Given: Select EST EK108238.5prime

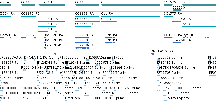Looking at the screenshot, I should [x=111, y=95].
